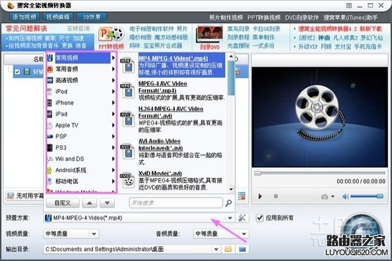Adjust the preview volume slider

coord(367,196)
